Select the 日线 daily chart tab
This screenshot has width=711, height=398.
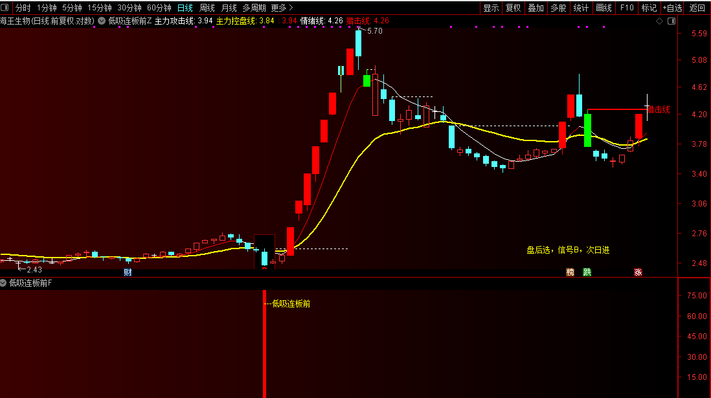pos(185,8)
